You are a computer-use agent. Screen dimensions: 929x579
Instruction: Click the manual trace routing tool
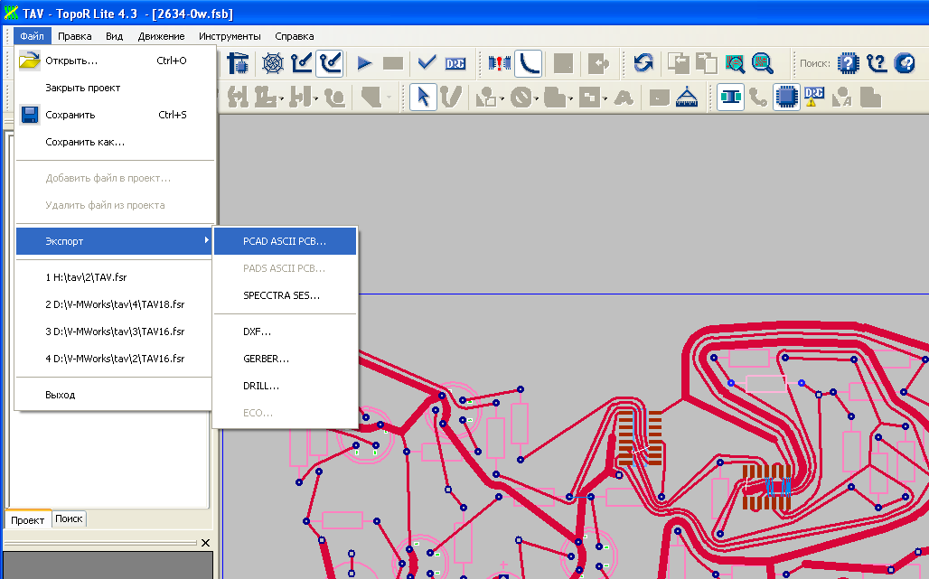point(452,97)
